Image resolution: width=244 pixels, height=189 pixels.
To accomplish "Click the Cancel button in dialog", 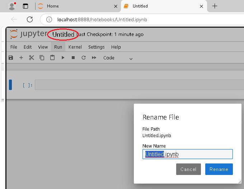I will tap(188, 169).
